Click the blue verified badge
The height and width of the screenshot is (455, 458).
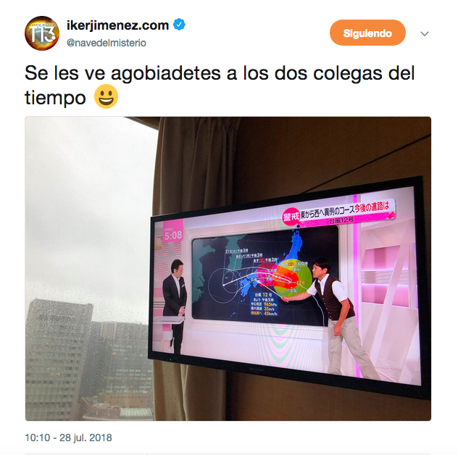click(x=179, y=25)
